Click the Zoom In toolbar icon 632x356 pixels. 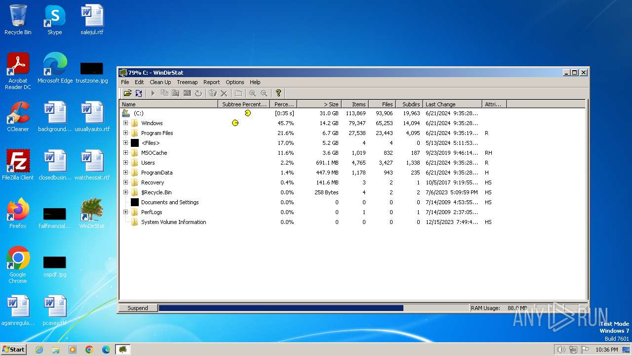(x=253, y=93)
